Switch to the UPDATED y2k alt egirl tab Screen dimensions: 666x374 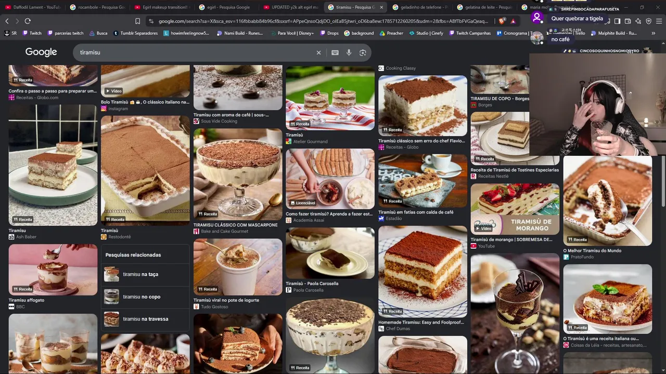pos(290,7)
